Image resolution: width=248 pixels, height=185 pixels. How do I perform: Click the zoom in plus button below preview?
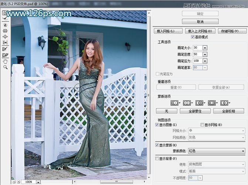(19, 182)
